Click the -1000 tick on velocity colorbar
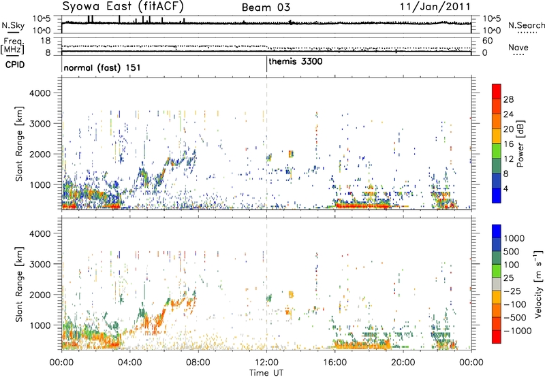Screen dimensions: 545x377 [x=517, y=331]
